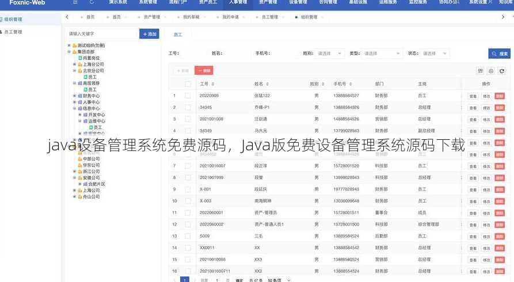Viewport: 514px width, 282px height.
Task: Click the blue 添加 button
Action: pyautogui.click(x=149, y=34)
